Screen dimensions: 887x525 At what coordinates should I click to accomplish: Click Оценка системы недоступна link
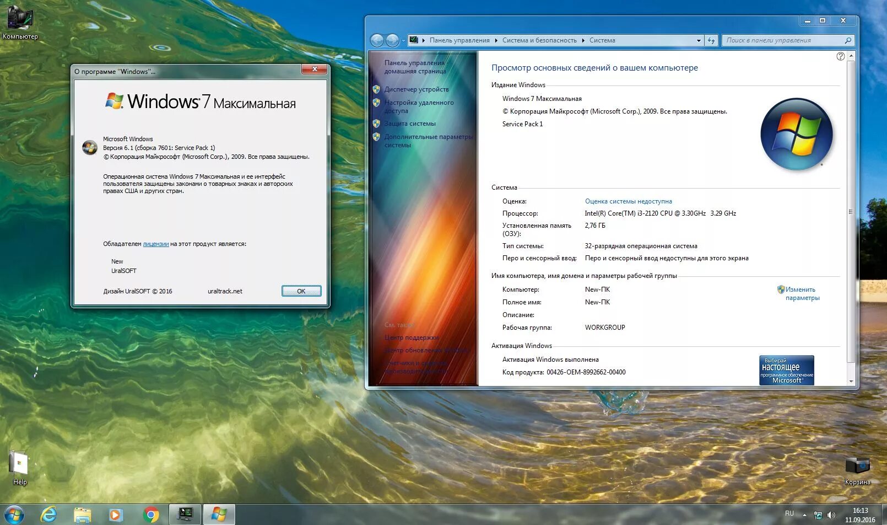[628, 201]
